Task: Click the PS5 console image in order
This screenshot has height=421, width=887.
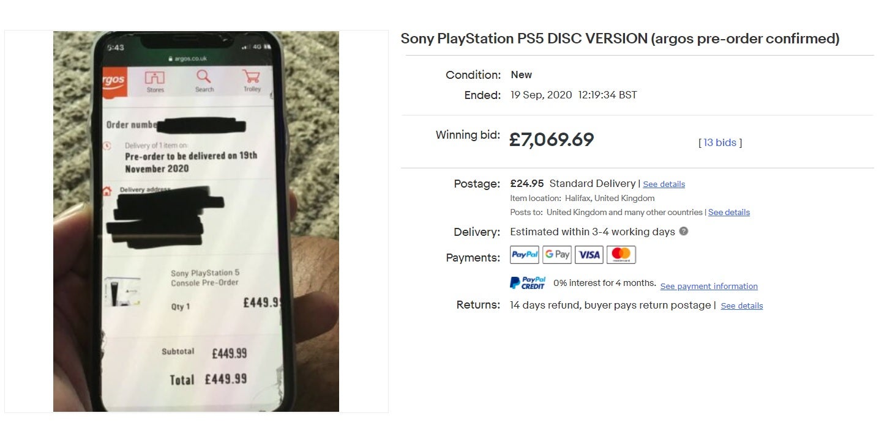Action: pos(122,291)
